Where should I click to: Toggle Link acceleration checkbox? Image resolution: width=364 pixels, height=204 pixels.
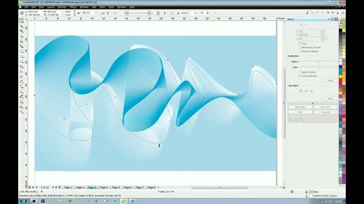(300, 76)
